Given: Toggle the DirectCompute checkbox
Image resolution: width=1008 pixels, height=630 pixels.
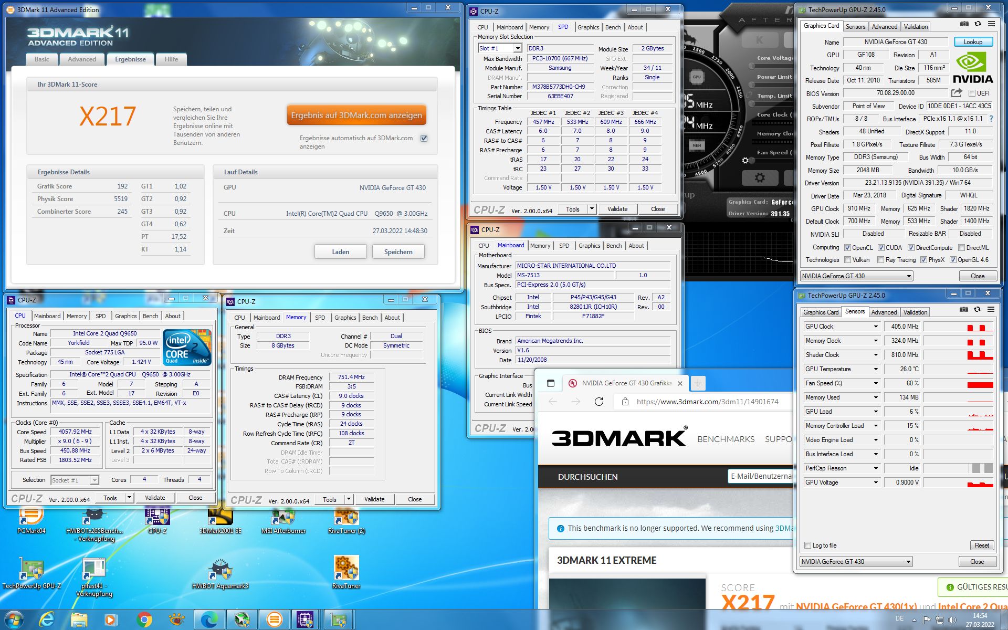Looking at the screenshot, I should tap(911, 248).
